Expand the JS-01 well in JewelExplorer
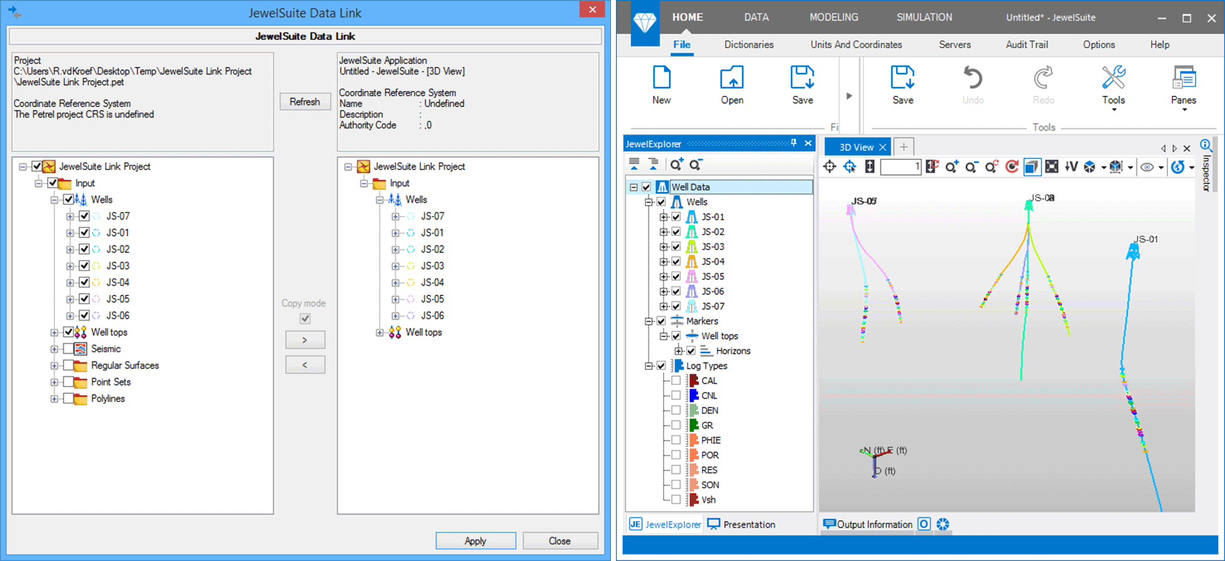Image resolution: width=1225 pixels, height=561 pixels. tap(664, 217)
